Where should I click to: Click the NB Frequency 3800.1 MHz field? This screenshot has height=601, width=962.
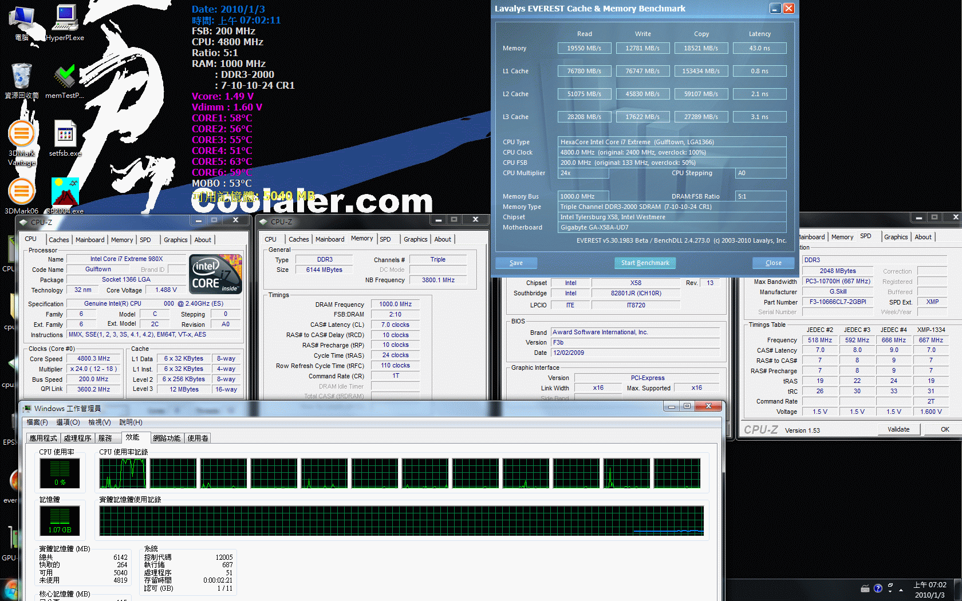click(438, 280)
